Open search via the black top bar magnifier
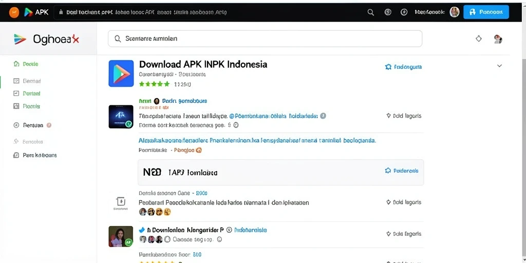 tap(371, 12)
